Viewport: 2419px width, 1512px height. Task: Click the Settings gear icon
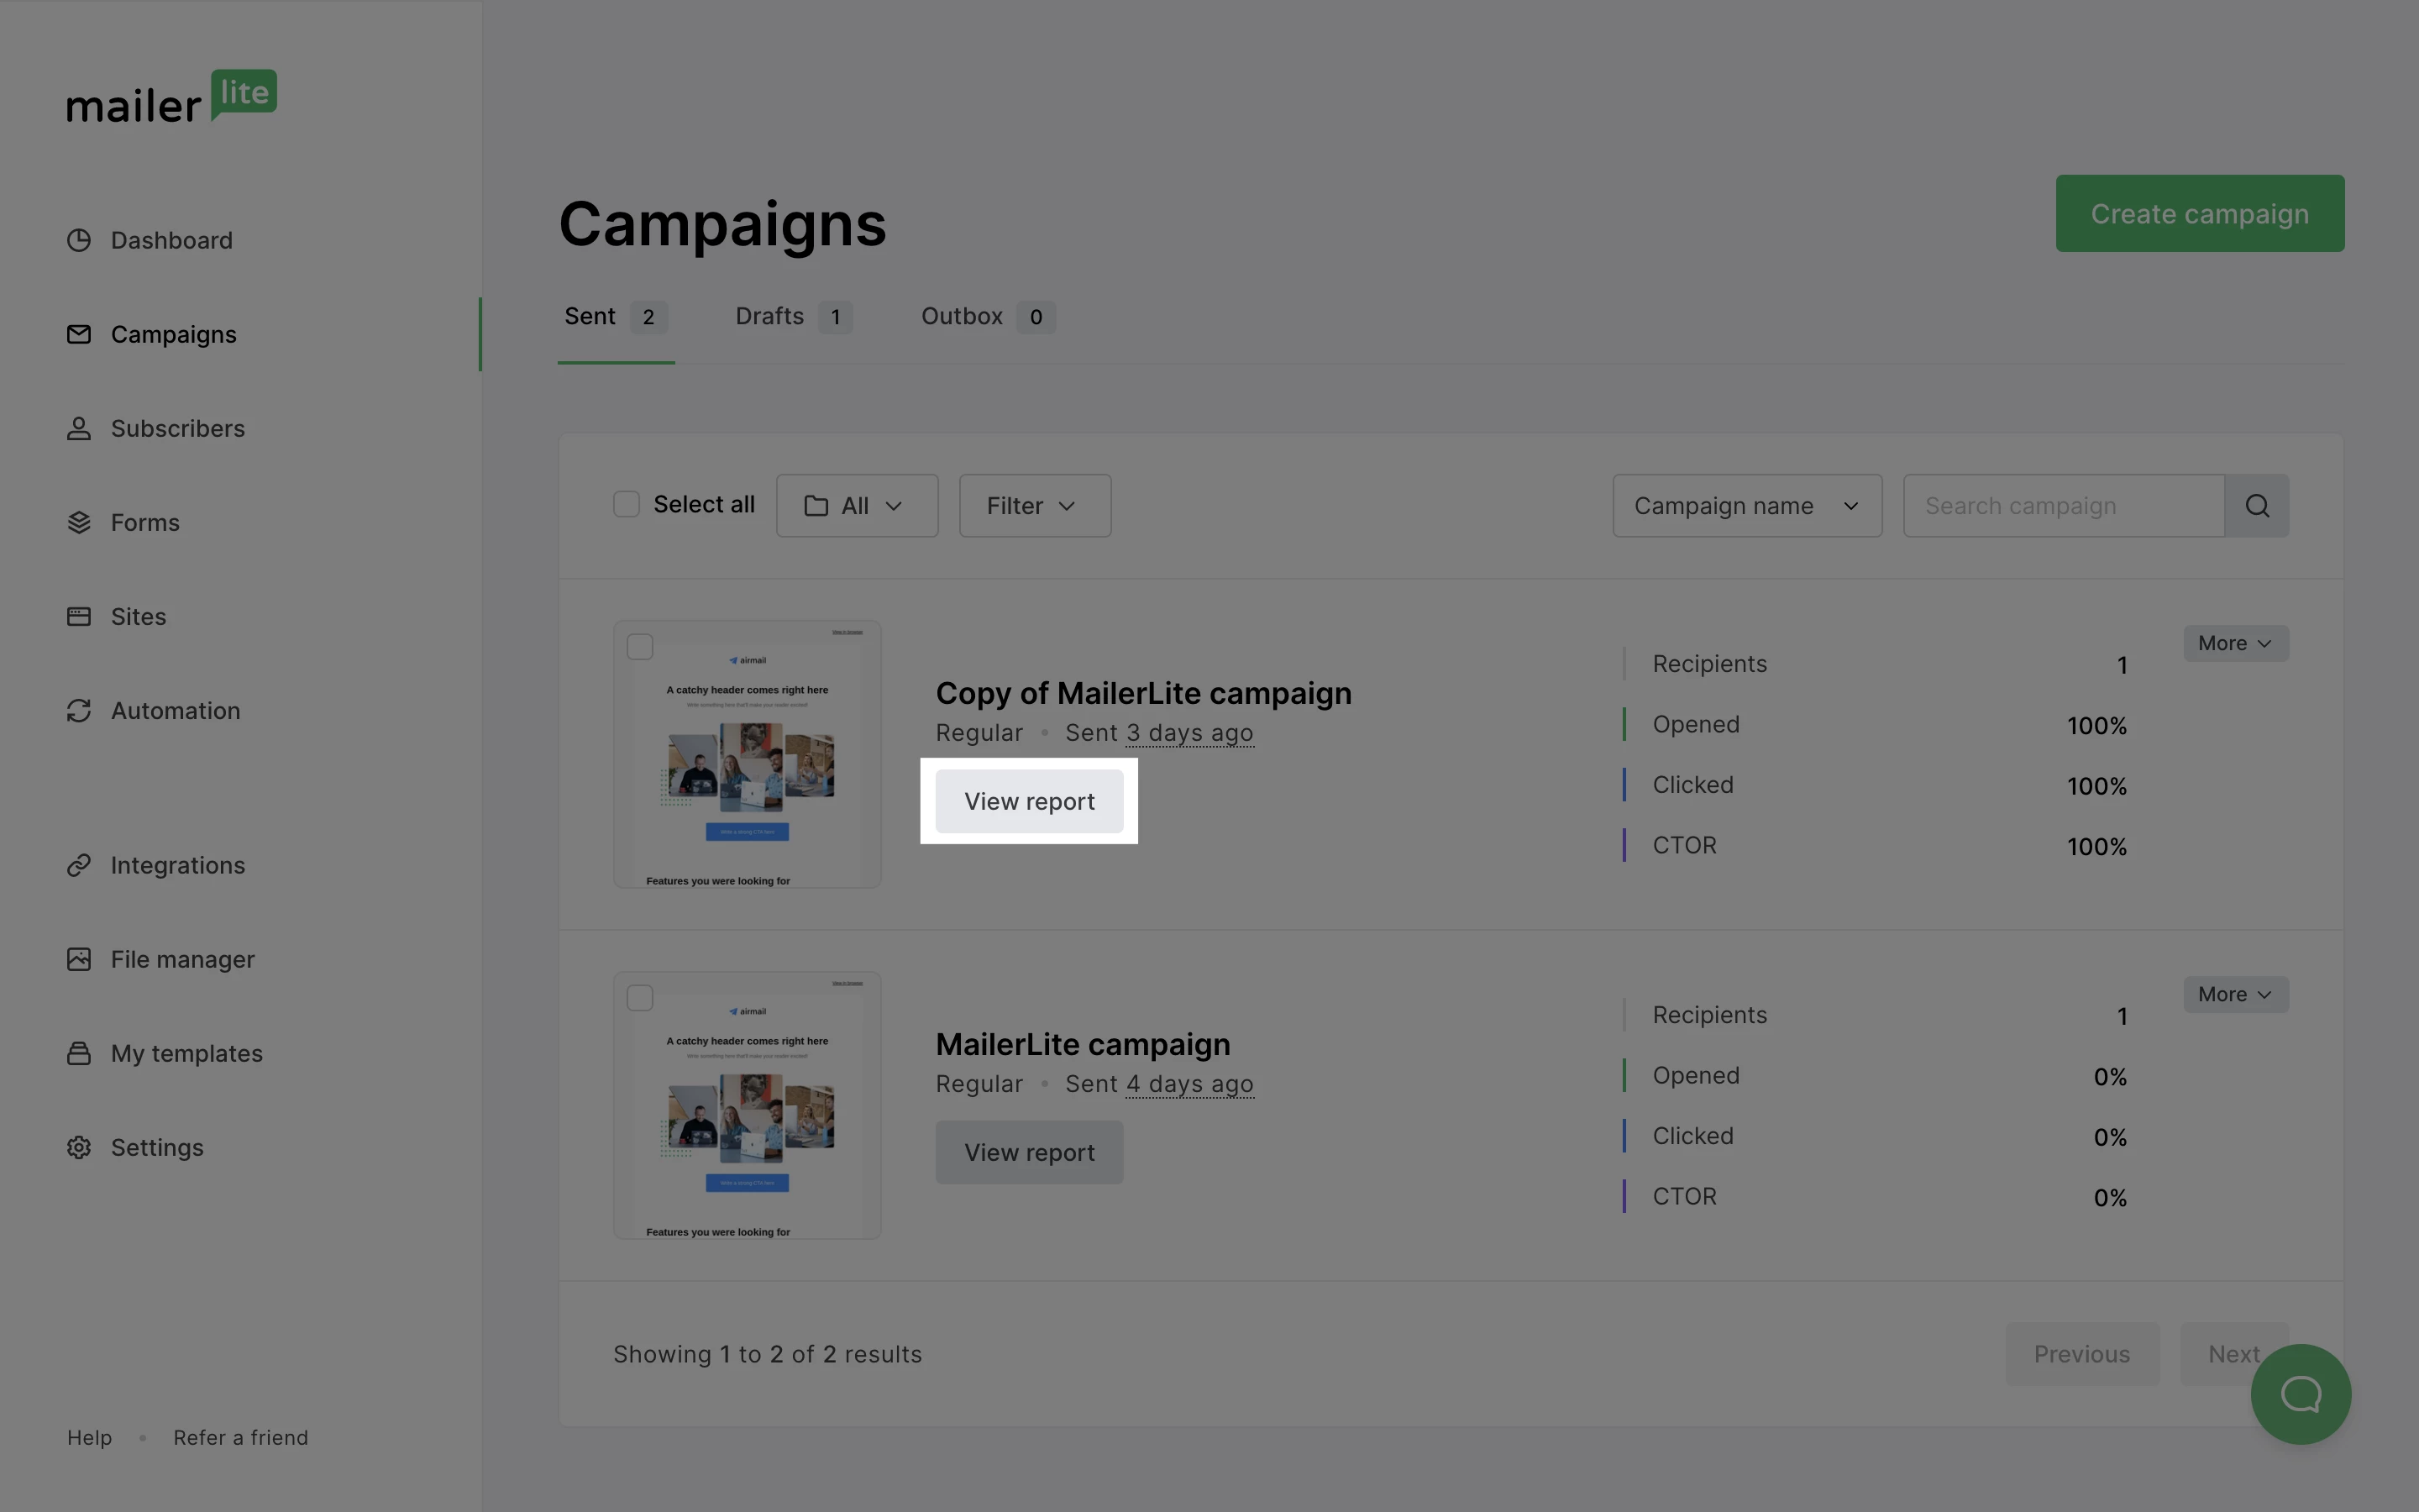(x=79, y=1147)
